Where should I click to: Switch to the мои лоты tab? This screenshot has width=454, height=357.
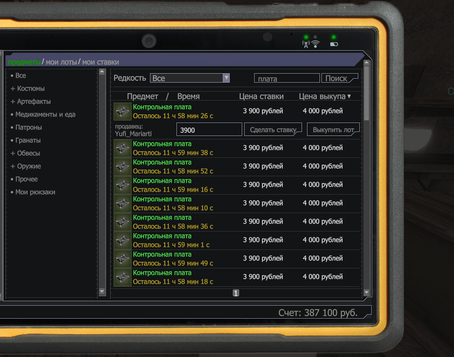(x=61, y=62)
